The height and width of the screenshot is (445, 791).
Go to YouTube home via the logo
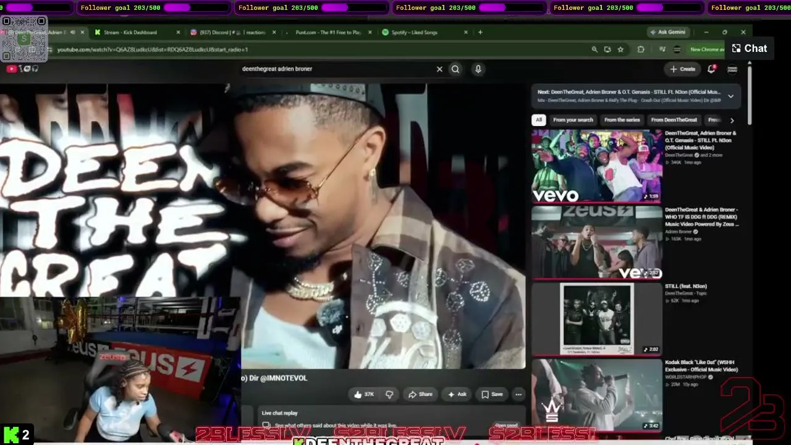point(22,69)
